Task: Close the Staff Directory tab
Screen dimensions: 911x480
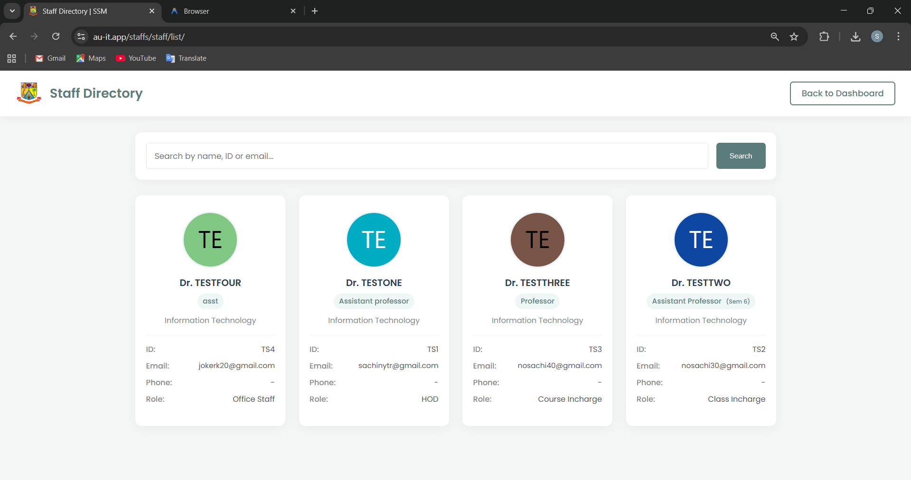Action: 152,11
